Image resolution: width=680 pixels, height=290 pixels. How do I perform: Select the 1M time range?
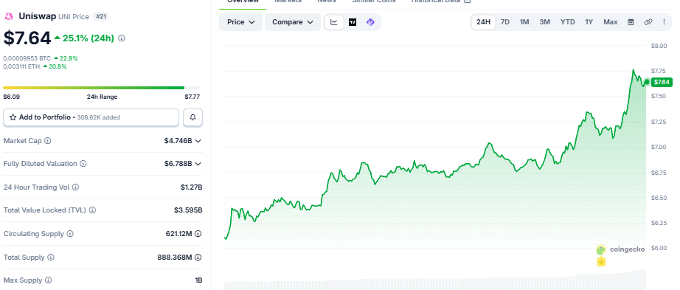pos(524,22)
